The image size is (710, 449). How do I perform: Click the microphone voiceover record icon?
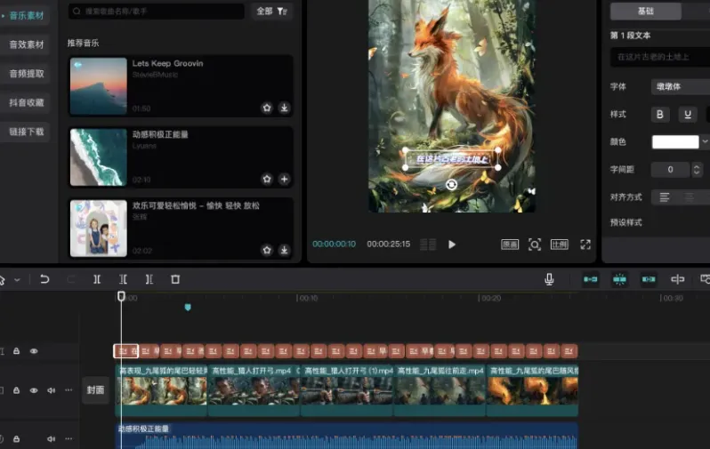pos(549,279)
